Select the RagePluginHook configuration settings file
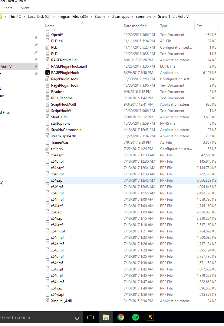 tap(131, 79)
